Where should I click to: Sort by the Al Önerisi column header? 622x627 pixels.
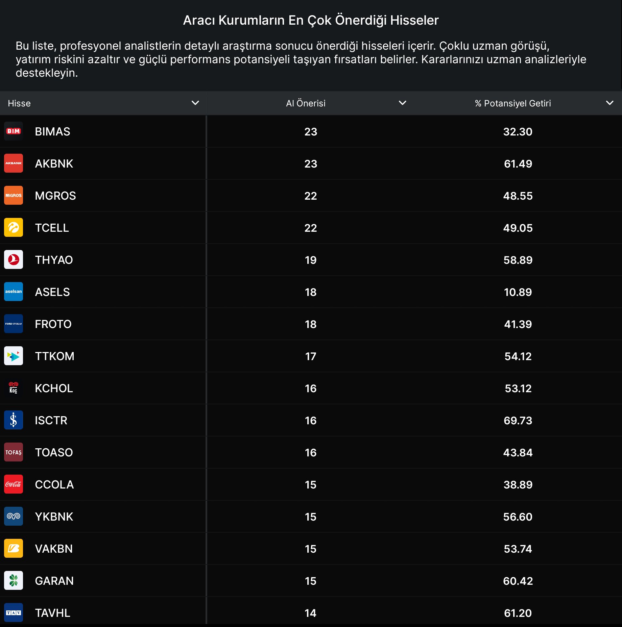pos(306,103)
